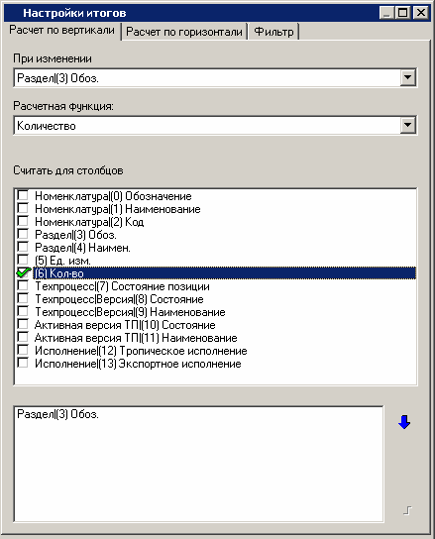Check Номенклатура|(0) Обозначение checkbox
This screenshot has height=539, width=435.
(23, 195)
